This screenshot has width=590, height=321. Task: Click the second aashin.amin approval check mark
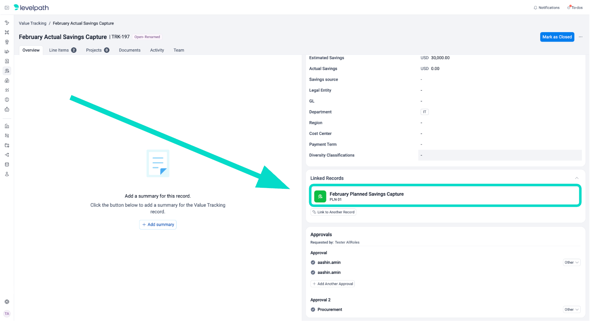tap(313, 272)
